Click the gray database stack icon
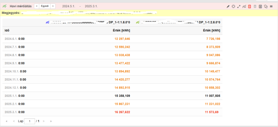This screenshot has width=278, height=127. tap(255, 7)
